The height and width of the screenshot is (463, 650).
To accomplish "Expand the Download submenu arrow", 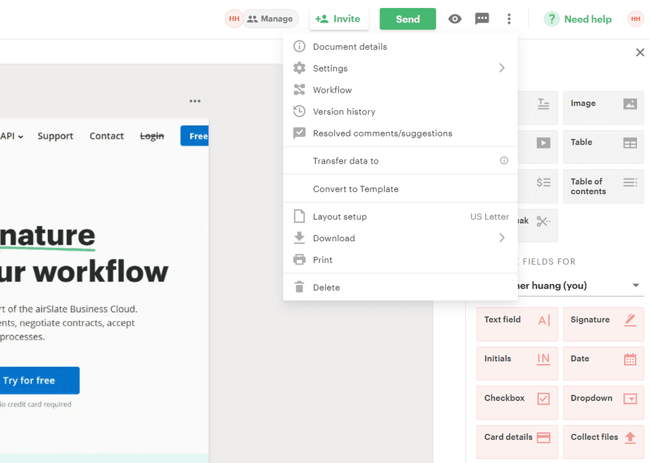I will 501,238.
